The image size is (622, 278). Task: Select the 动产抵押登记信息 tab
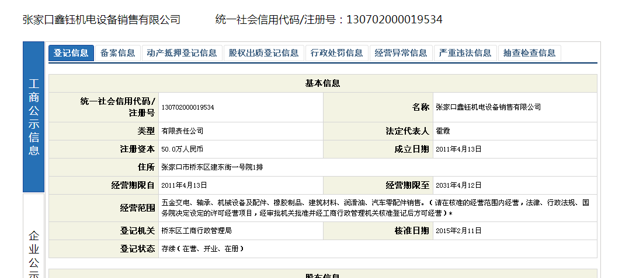[182, 53]
